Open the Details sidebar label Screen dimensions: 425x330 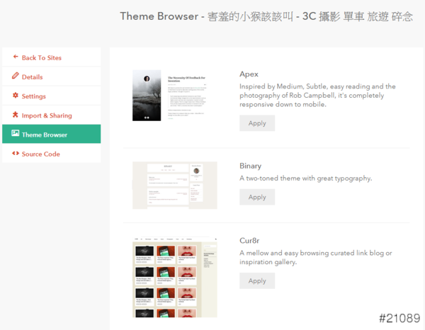click(32, 76)
